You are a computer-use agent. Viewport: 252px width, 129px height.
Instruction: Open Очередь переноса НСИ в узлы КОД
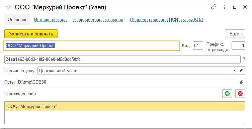(166, 20)
